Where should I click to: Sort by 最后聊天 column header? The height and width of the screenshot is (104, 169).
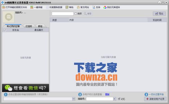39,30
